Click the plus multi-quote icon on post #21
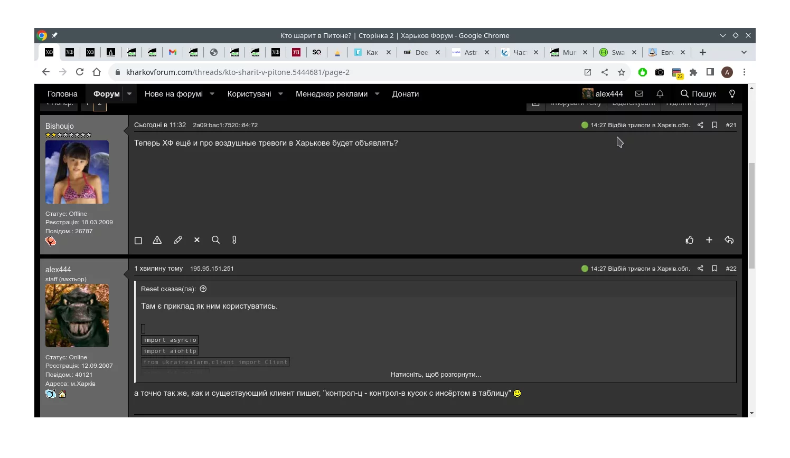 pos(709,240)
